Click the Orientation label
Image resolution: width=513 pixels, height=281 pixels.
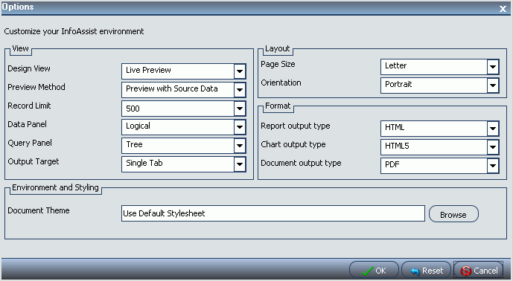281,83
